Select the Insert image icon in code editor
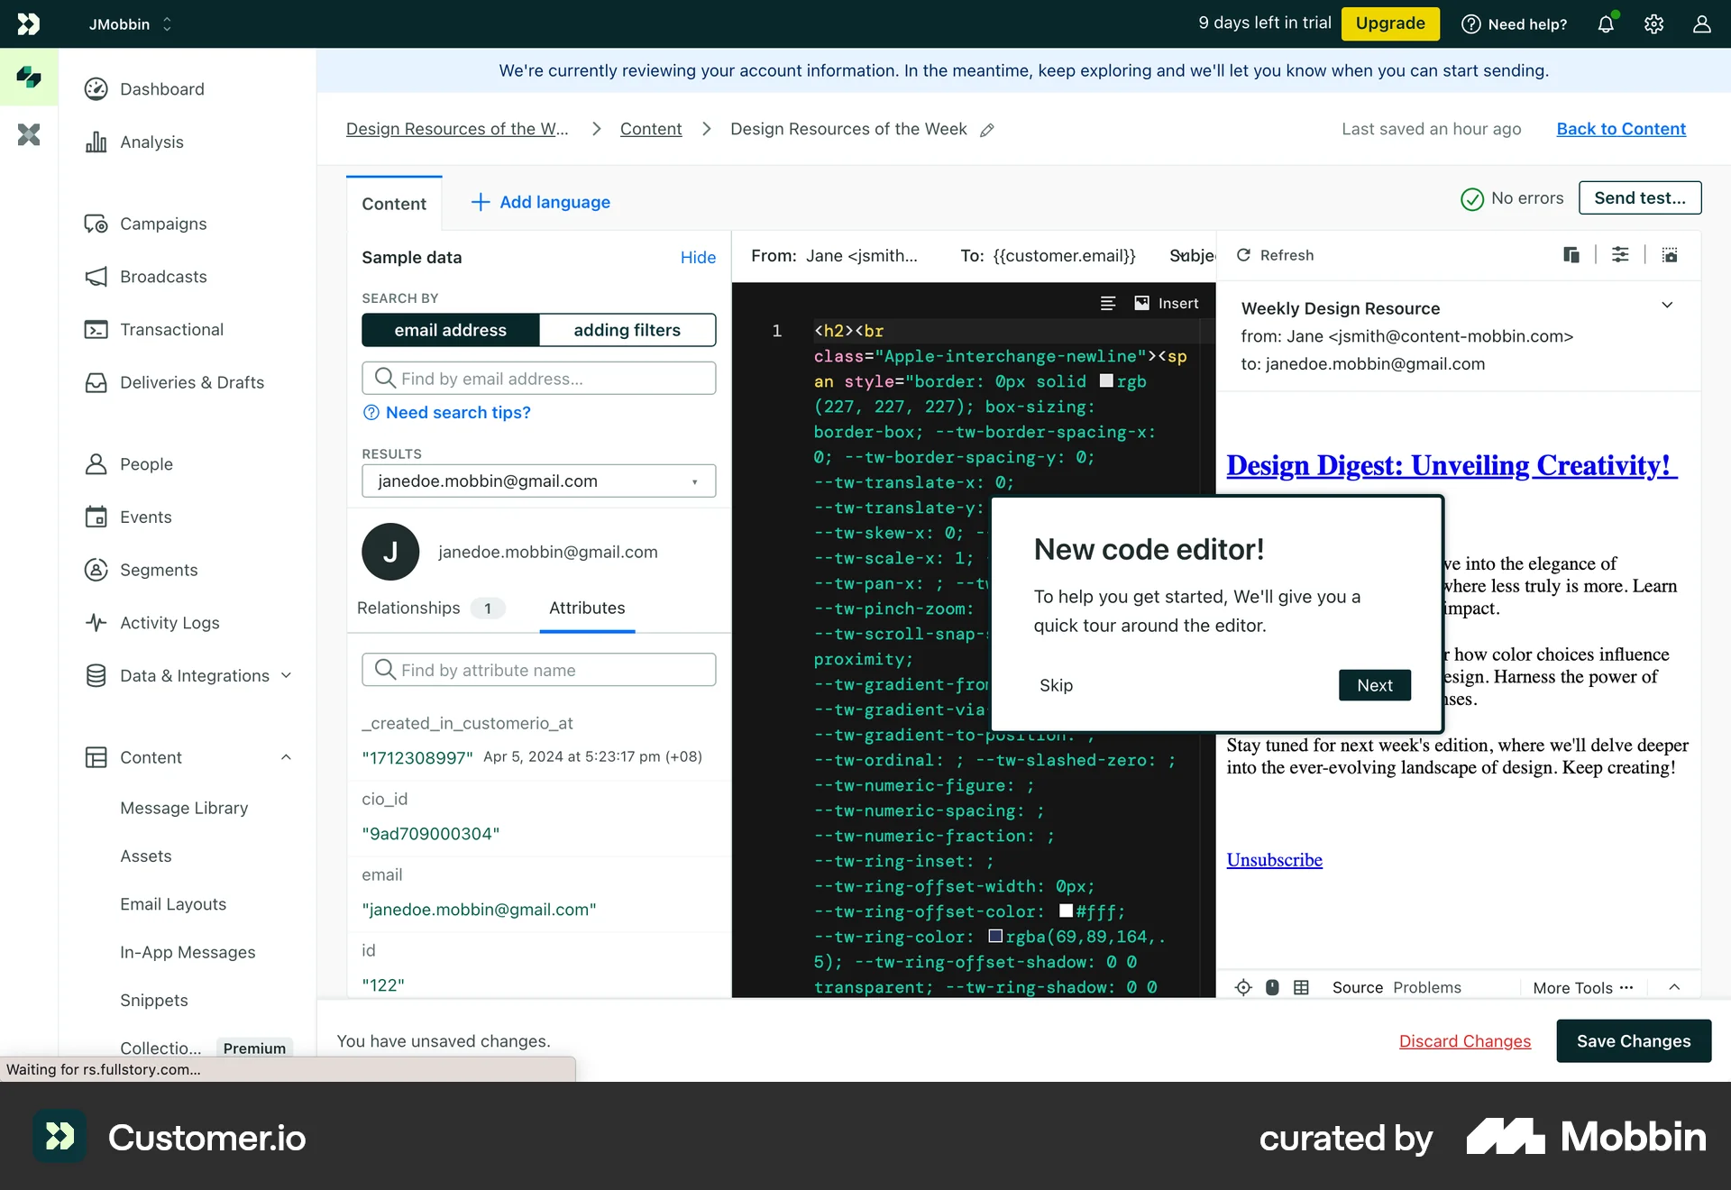Viewport: 1731px width, 1190px height. coord(1141,303)
